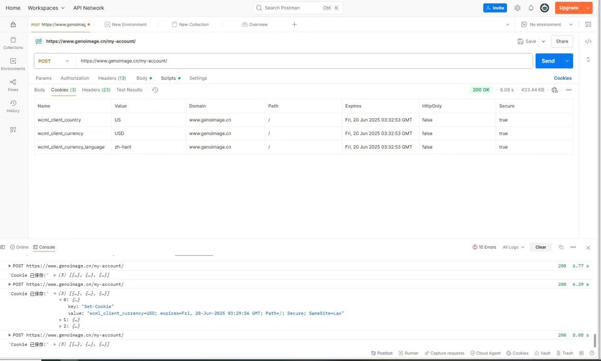Expand the last POST log entry (8.08 s)
The width and height of the screenshot is (601, 361).
[10, 335]
